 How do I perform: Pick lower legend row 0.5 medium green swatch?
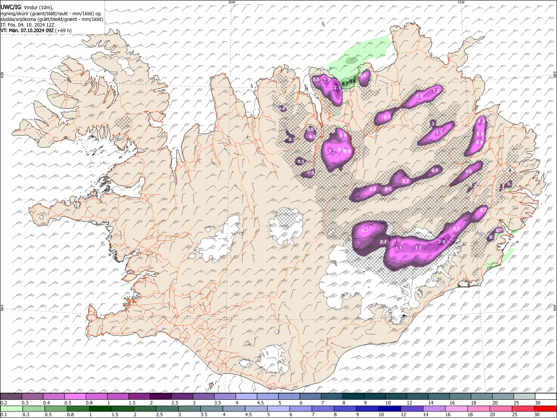click(x=56, y=408)
